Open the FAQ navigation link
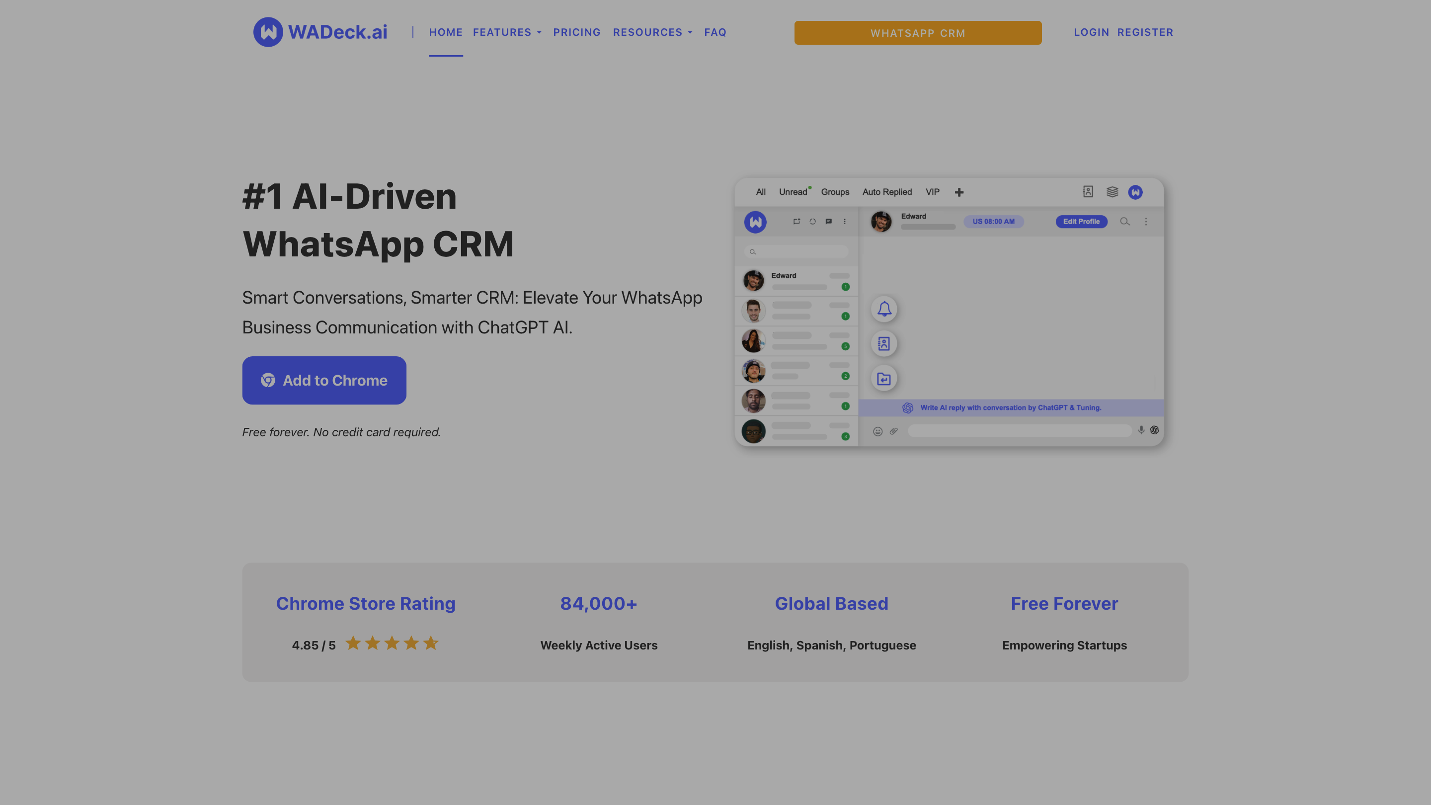1431x805 pixels. tap(715, 32)
